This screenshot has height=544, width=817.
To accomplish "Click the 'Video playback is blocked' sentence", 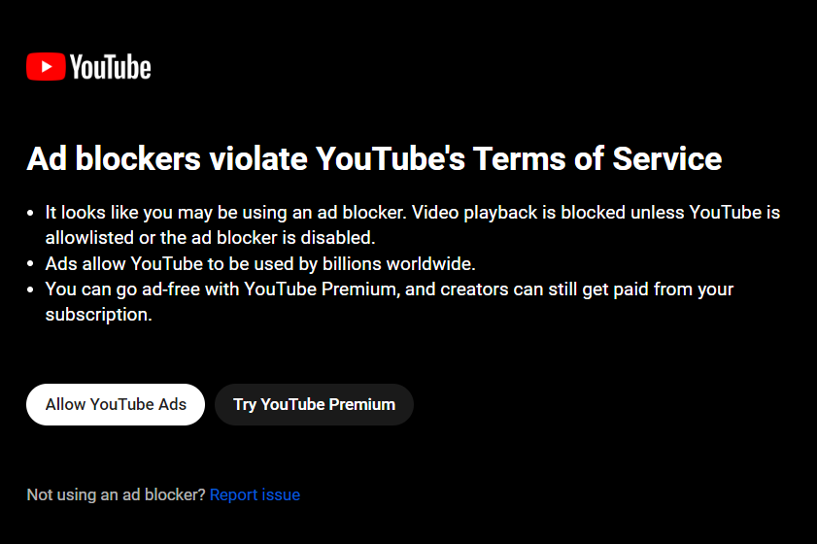I will [x=519, y=213].
